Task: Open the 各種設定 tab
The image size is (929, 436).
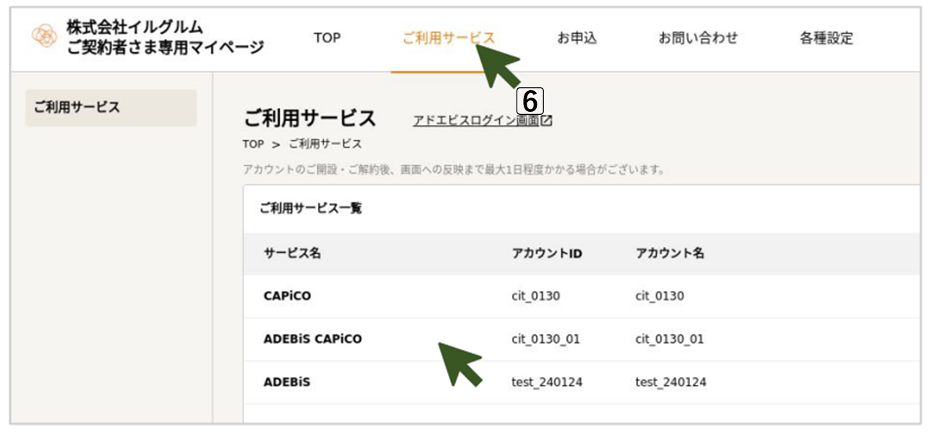Action: coord(826,38)
